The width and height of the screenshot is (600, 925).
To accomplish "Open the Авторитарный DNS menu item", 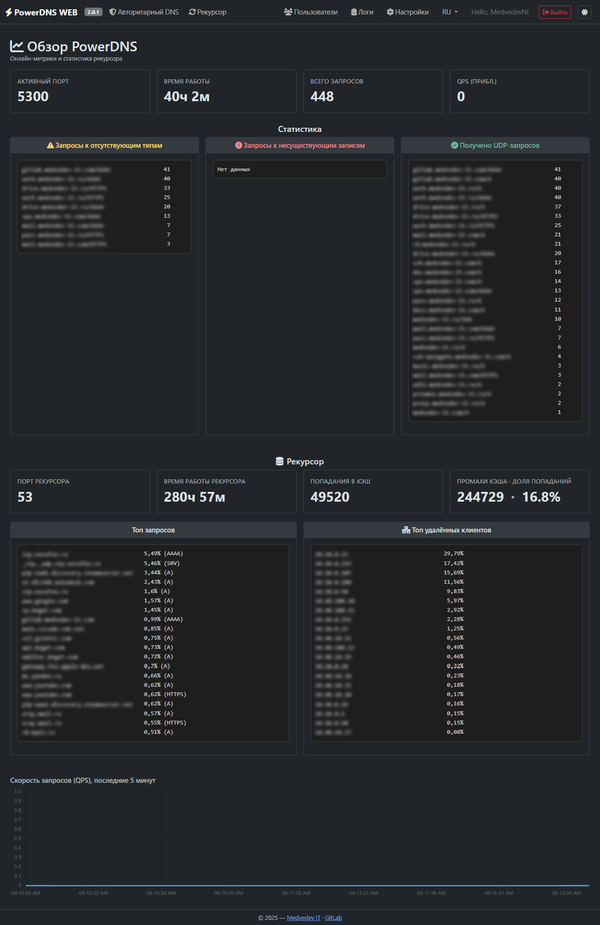I will coord(148,12).
